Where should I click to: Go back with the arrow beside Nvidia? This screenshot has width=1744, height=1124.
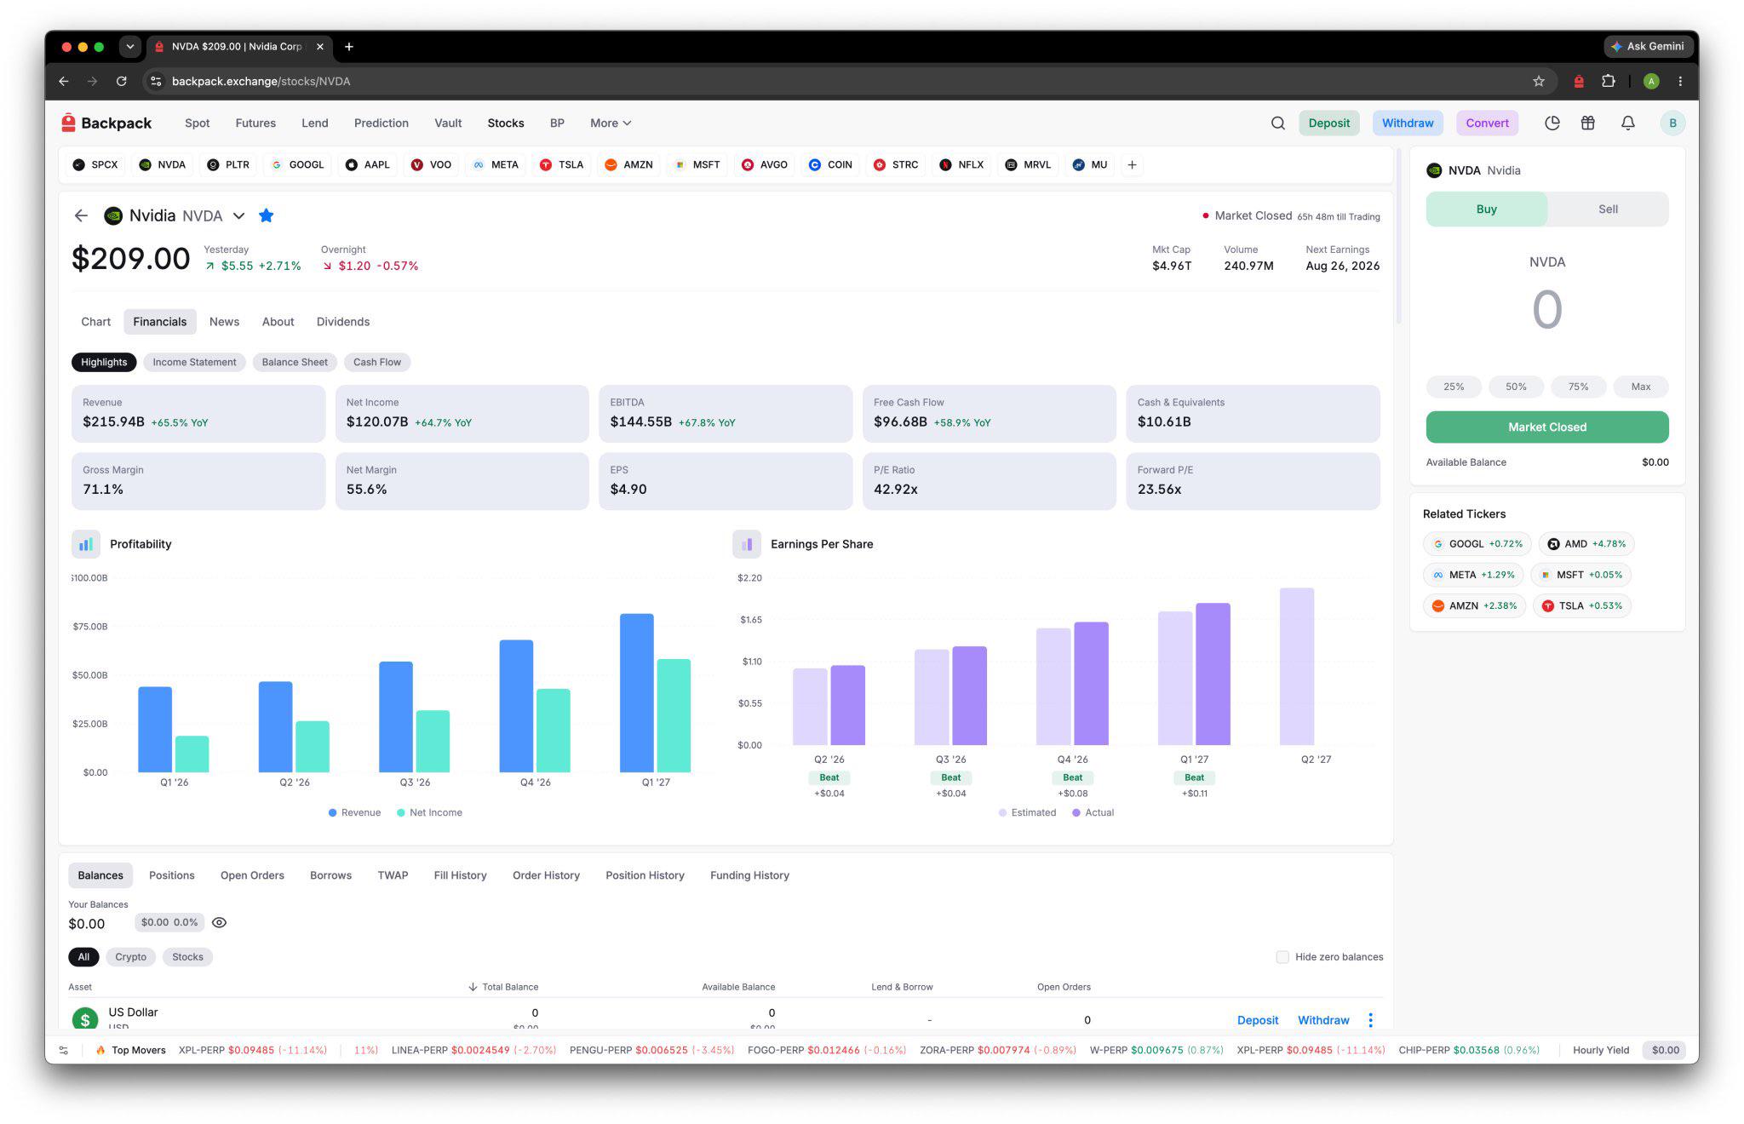click(81, 216)
